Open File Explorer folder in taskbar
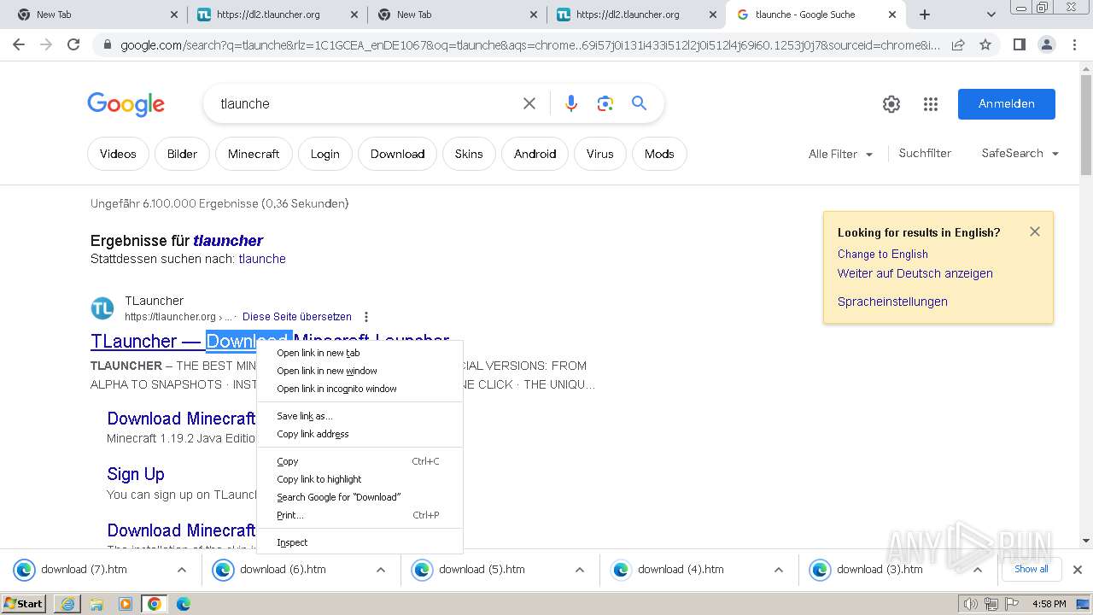This screenshot has height=615, width=1093. [96, 604]
